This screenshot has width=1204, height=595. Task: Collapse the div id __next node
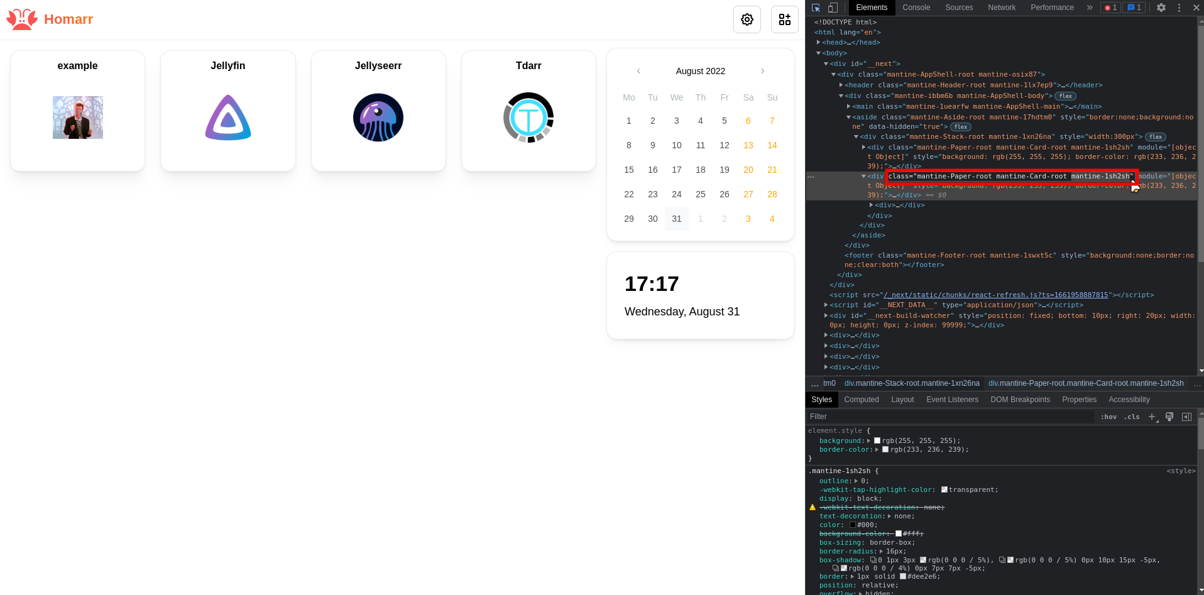pyautogui.click(x=826, y=64)
